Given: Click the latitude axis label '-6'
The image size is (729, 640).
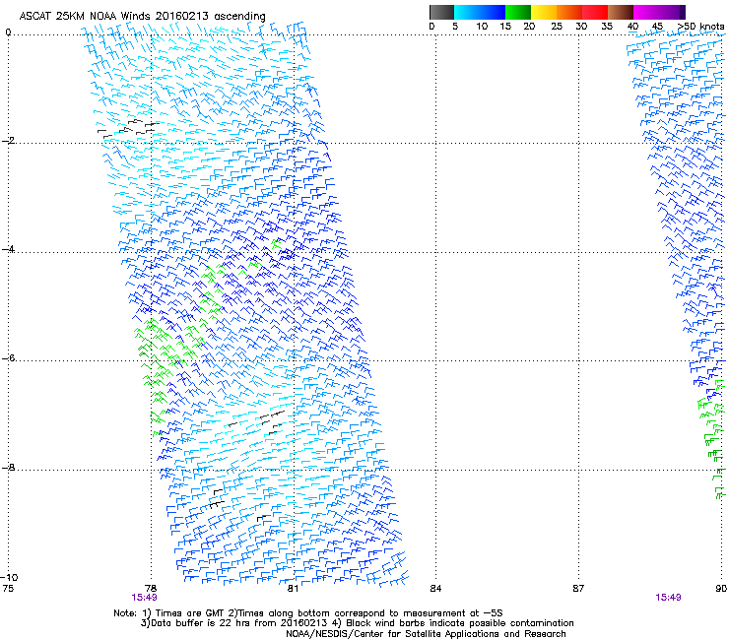Looking at the screenshot, I should [x=8, y=357].
